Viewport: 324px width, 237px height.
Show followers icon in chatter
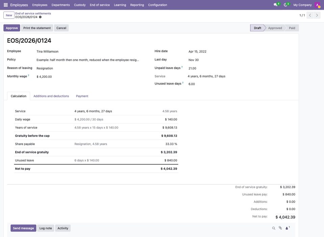[288, 228]
